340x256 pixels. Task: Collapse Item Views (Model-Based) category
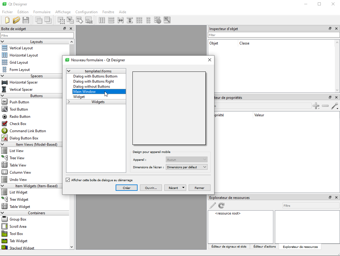click(x=2, y=144)
